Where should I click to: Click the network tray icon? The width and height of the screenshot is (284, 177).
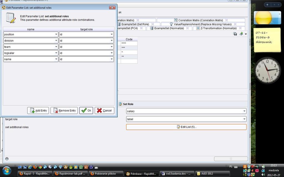coord(263,170)
